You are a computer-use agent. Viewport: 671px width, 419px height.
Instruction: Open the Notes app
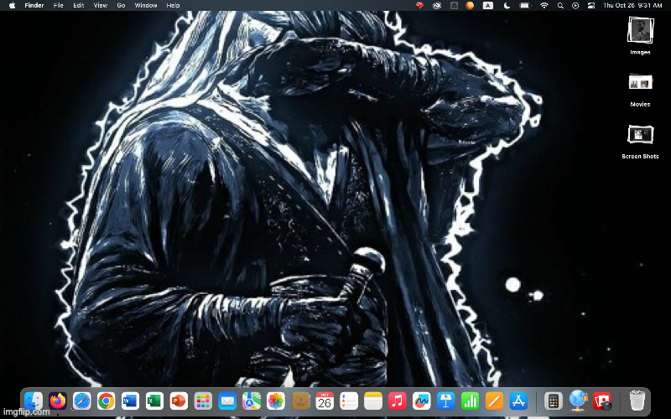(373, 401)
